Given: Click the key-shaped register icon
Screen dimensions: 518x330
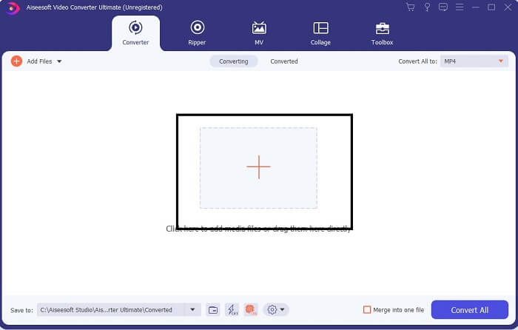Looking at the screenshot, I should [x=427, y=7].
